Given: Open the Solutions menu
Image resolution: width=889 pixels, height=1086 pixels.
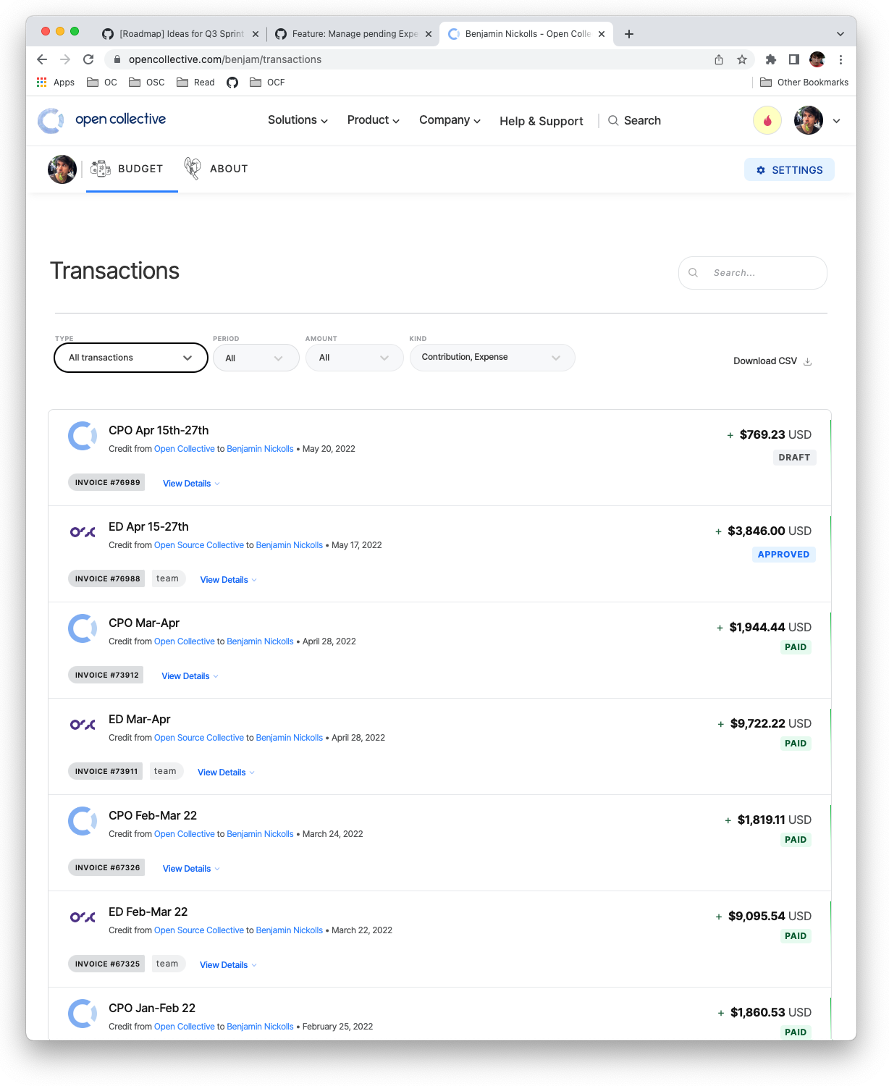Looking at the screenshot, I should pyautogui.click(x=297, y=120).
